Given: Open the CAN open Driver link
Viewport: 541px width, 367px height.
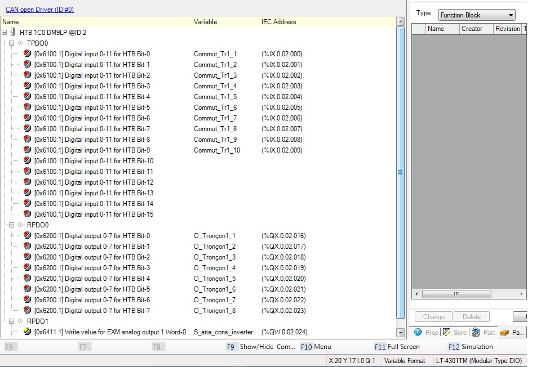Looking at the screenshot, I should point(39,10).
